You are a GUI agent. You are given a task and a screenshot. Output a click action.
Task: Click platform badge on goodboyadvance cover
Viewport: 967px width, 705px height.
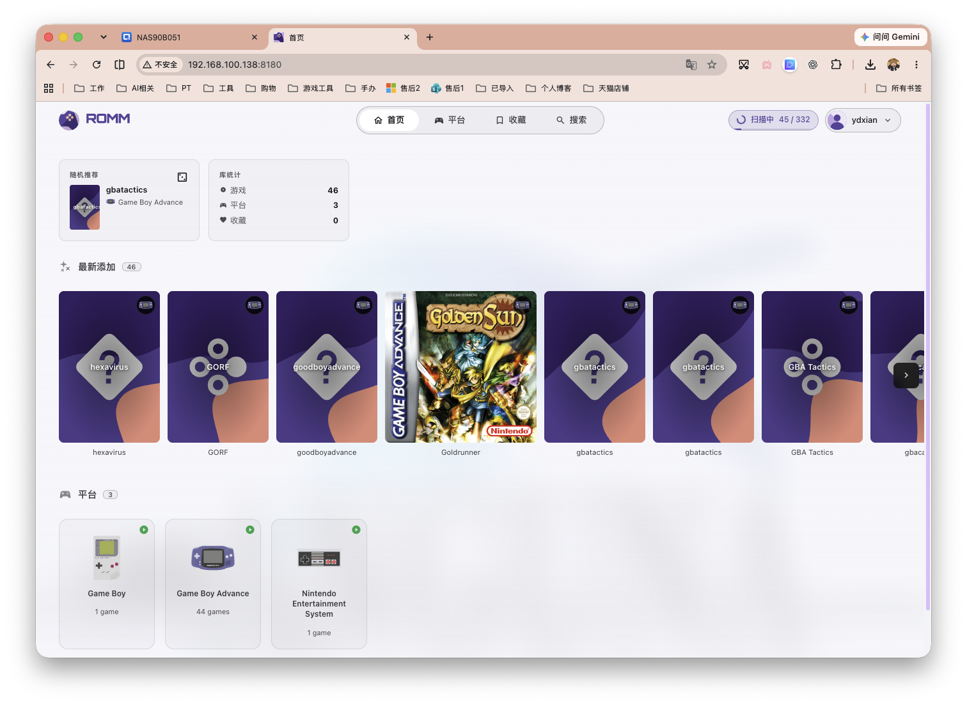363,305
